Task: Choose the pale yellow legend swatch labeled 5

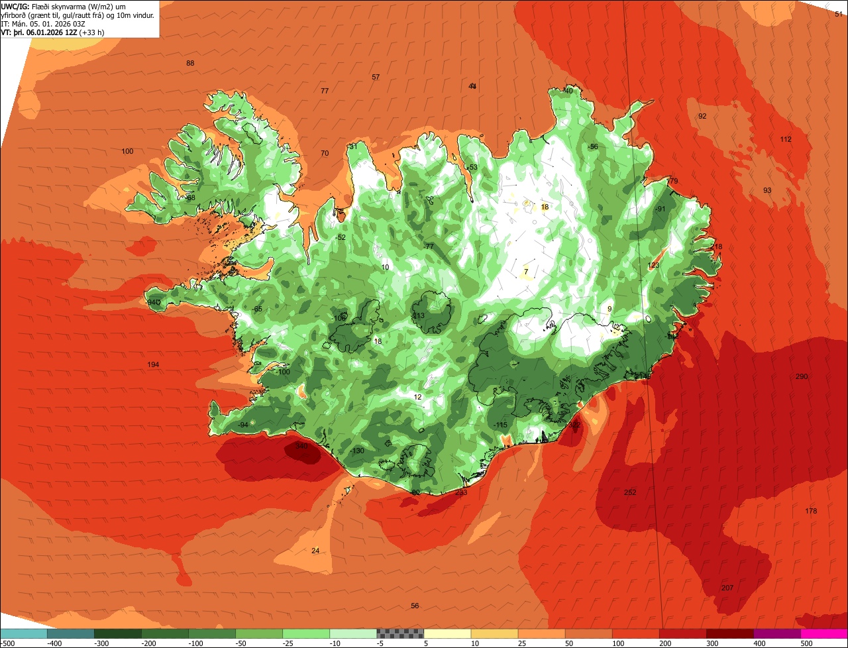Action: [447, 633]
